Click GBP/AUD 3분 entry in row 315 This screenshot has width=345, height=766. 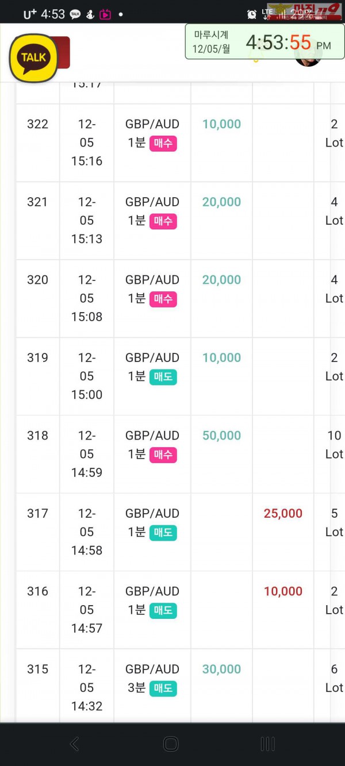point(152,678)
